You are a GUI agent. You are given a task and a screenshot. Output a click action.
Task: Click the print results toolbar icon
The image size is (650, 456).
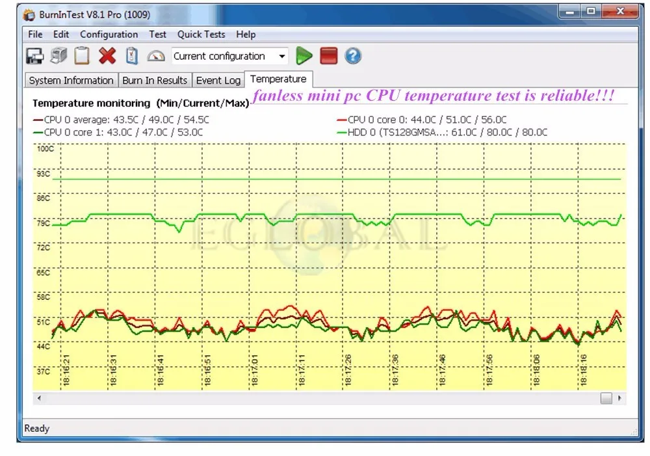pyautogui.click(x=58, y=55)
